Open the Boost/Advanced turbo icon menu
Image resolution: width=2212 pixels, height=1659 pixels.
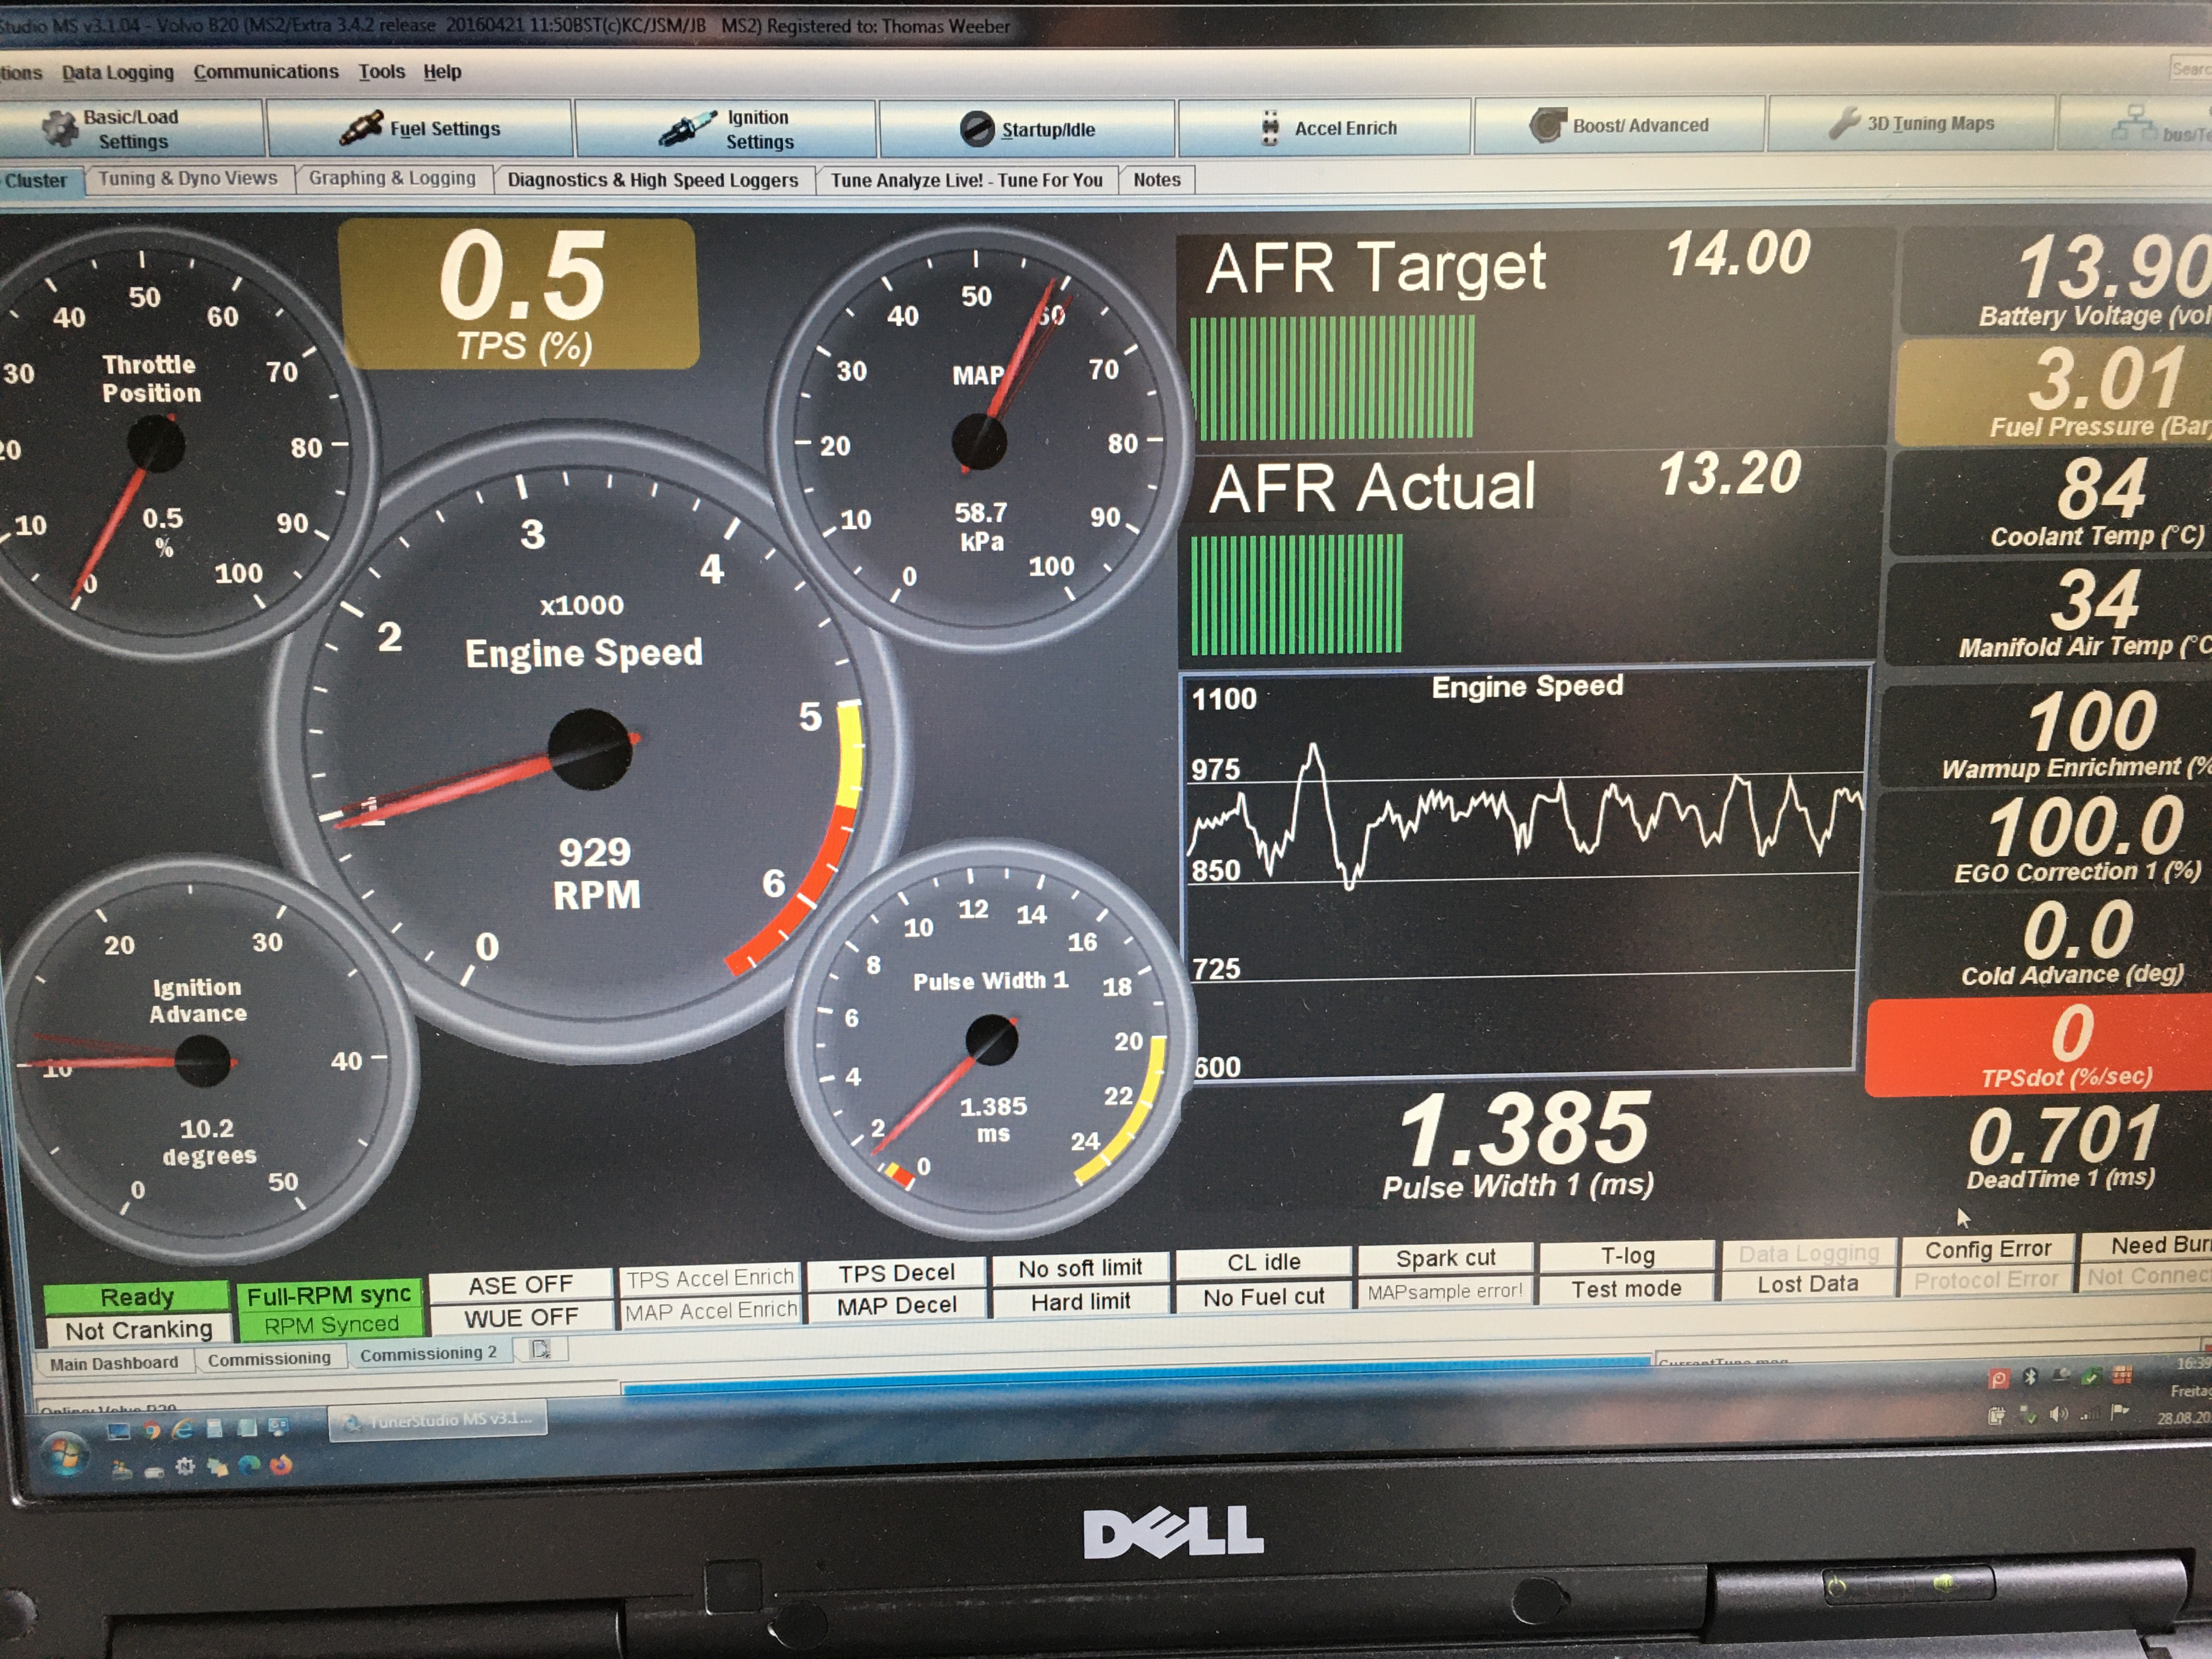(1547, 126)
